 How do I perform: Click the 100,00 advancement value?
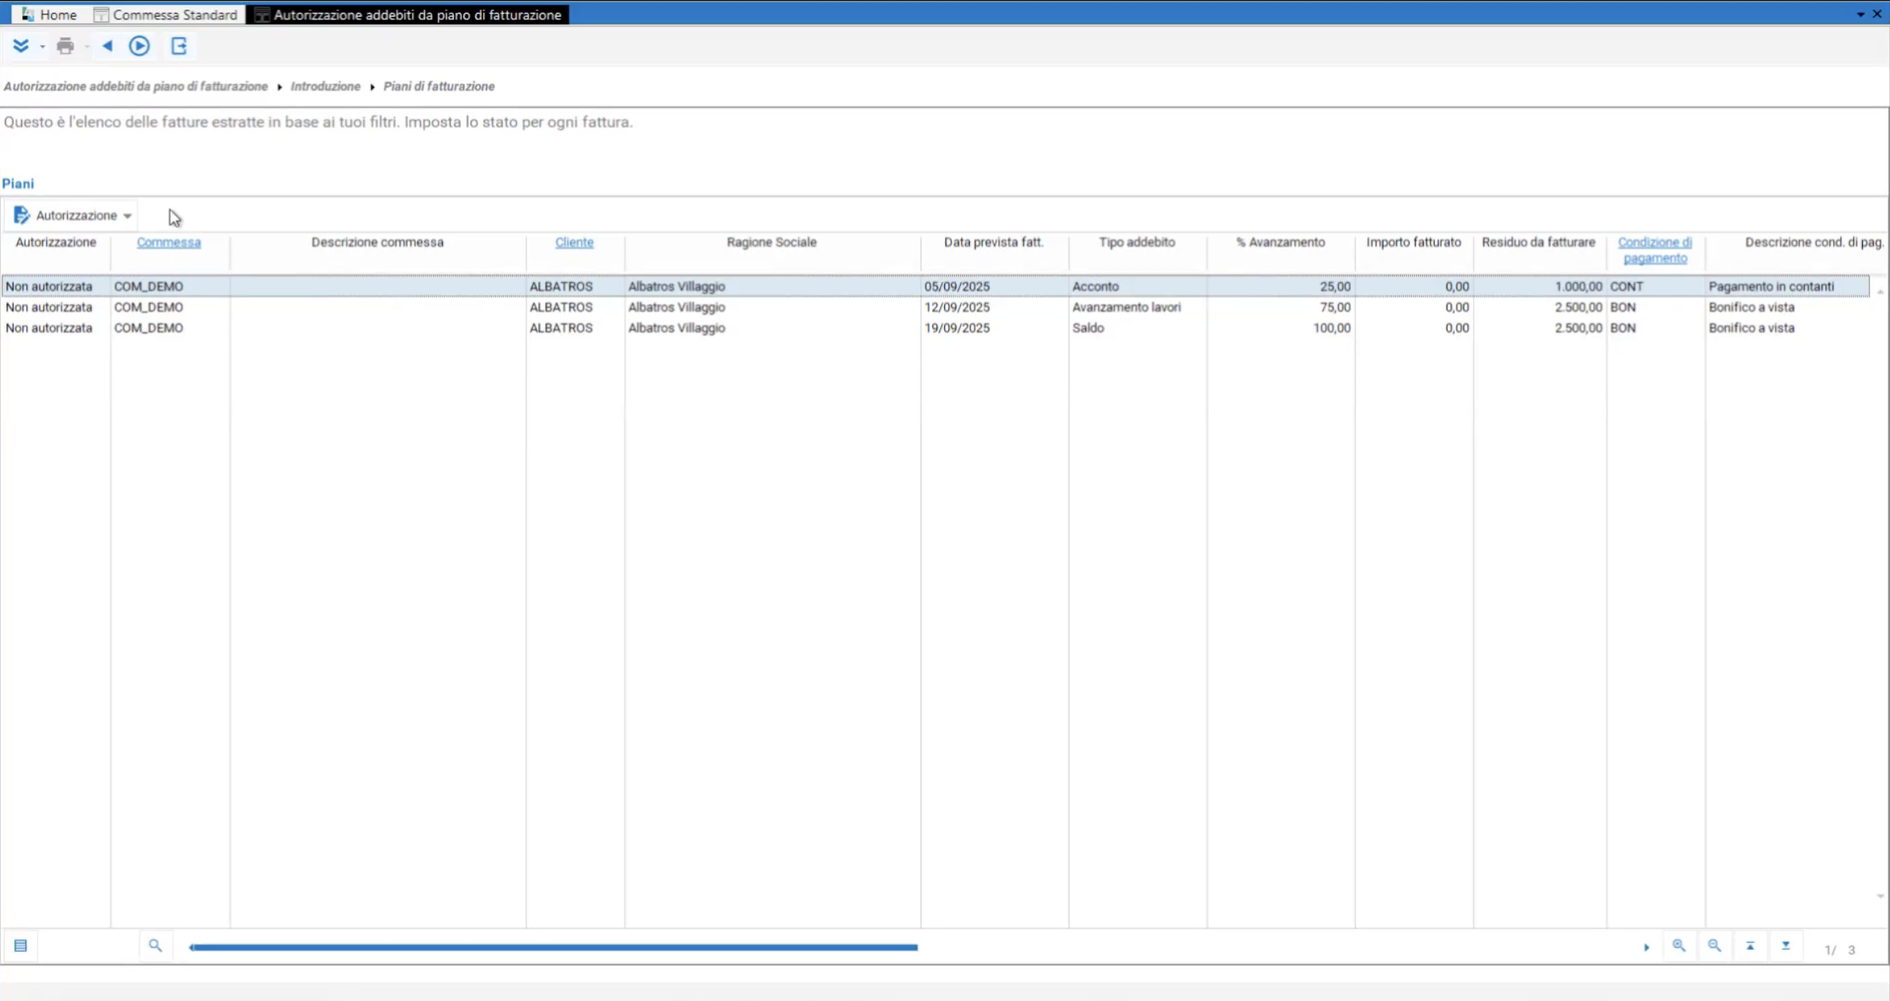[1332, 328]
